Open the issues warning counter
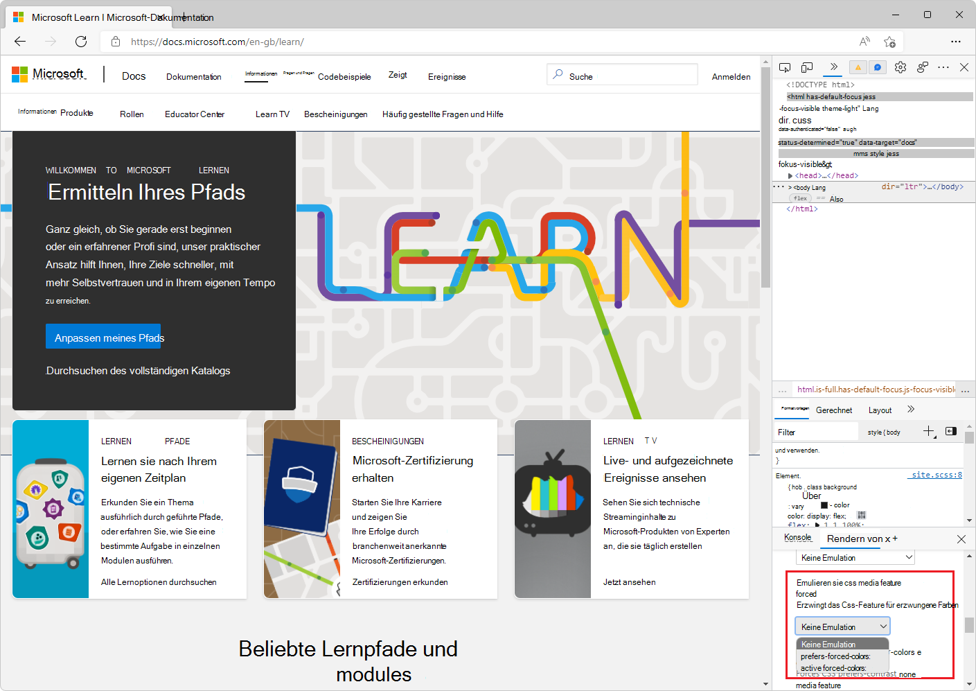976x691 pixels. [858, 67]
